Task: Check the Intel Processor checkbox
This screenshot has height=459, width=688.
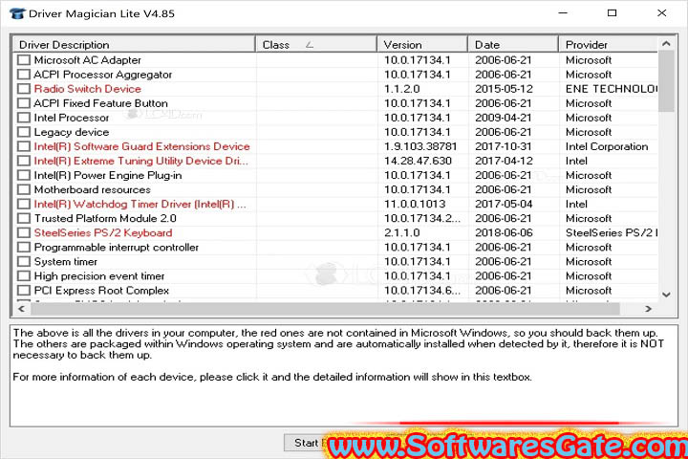Action: 24,118
